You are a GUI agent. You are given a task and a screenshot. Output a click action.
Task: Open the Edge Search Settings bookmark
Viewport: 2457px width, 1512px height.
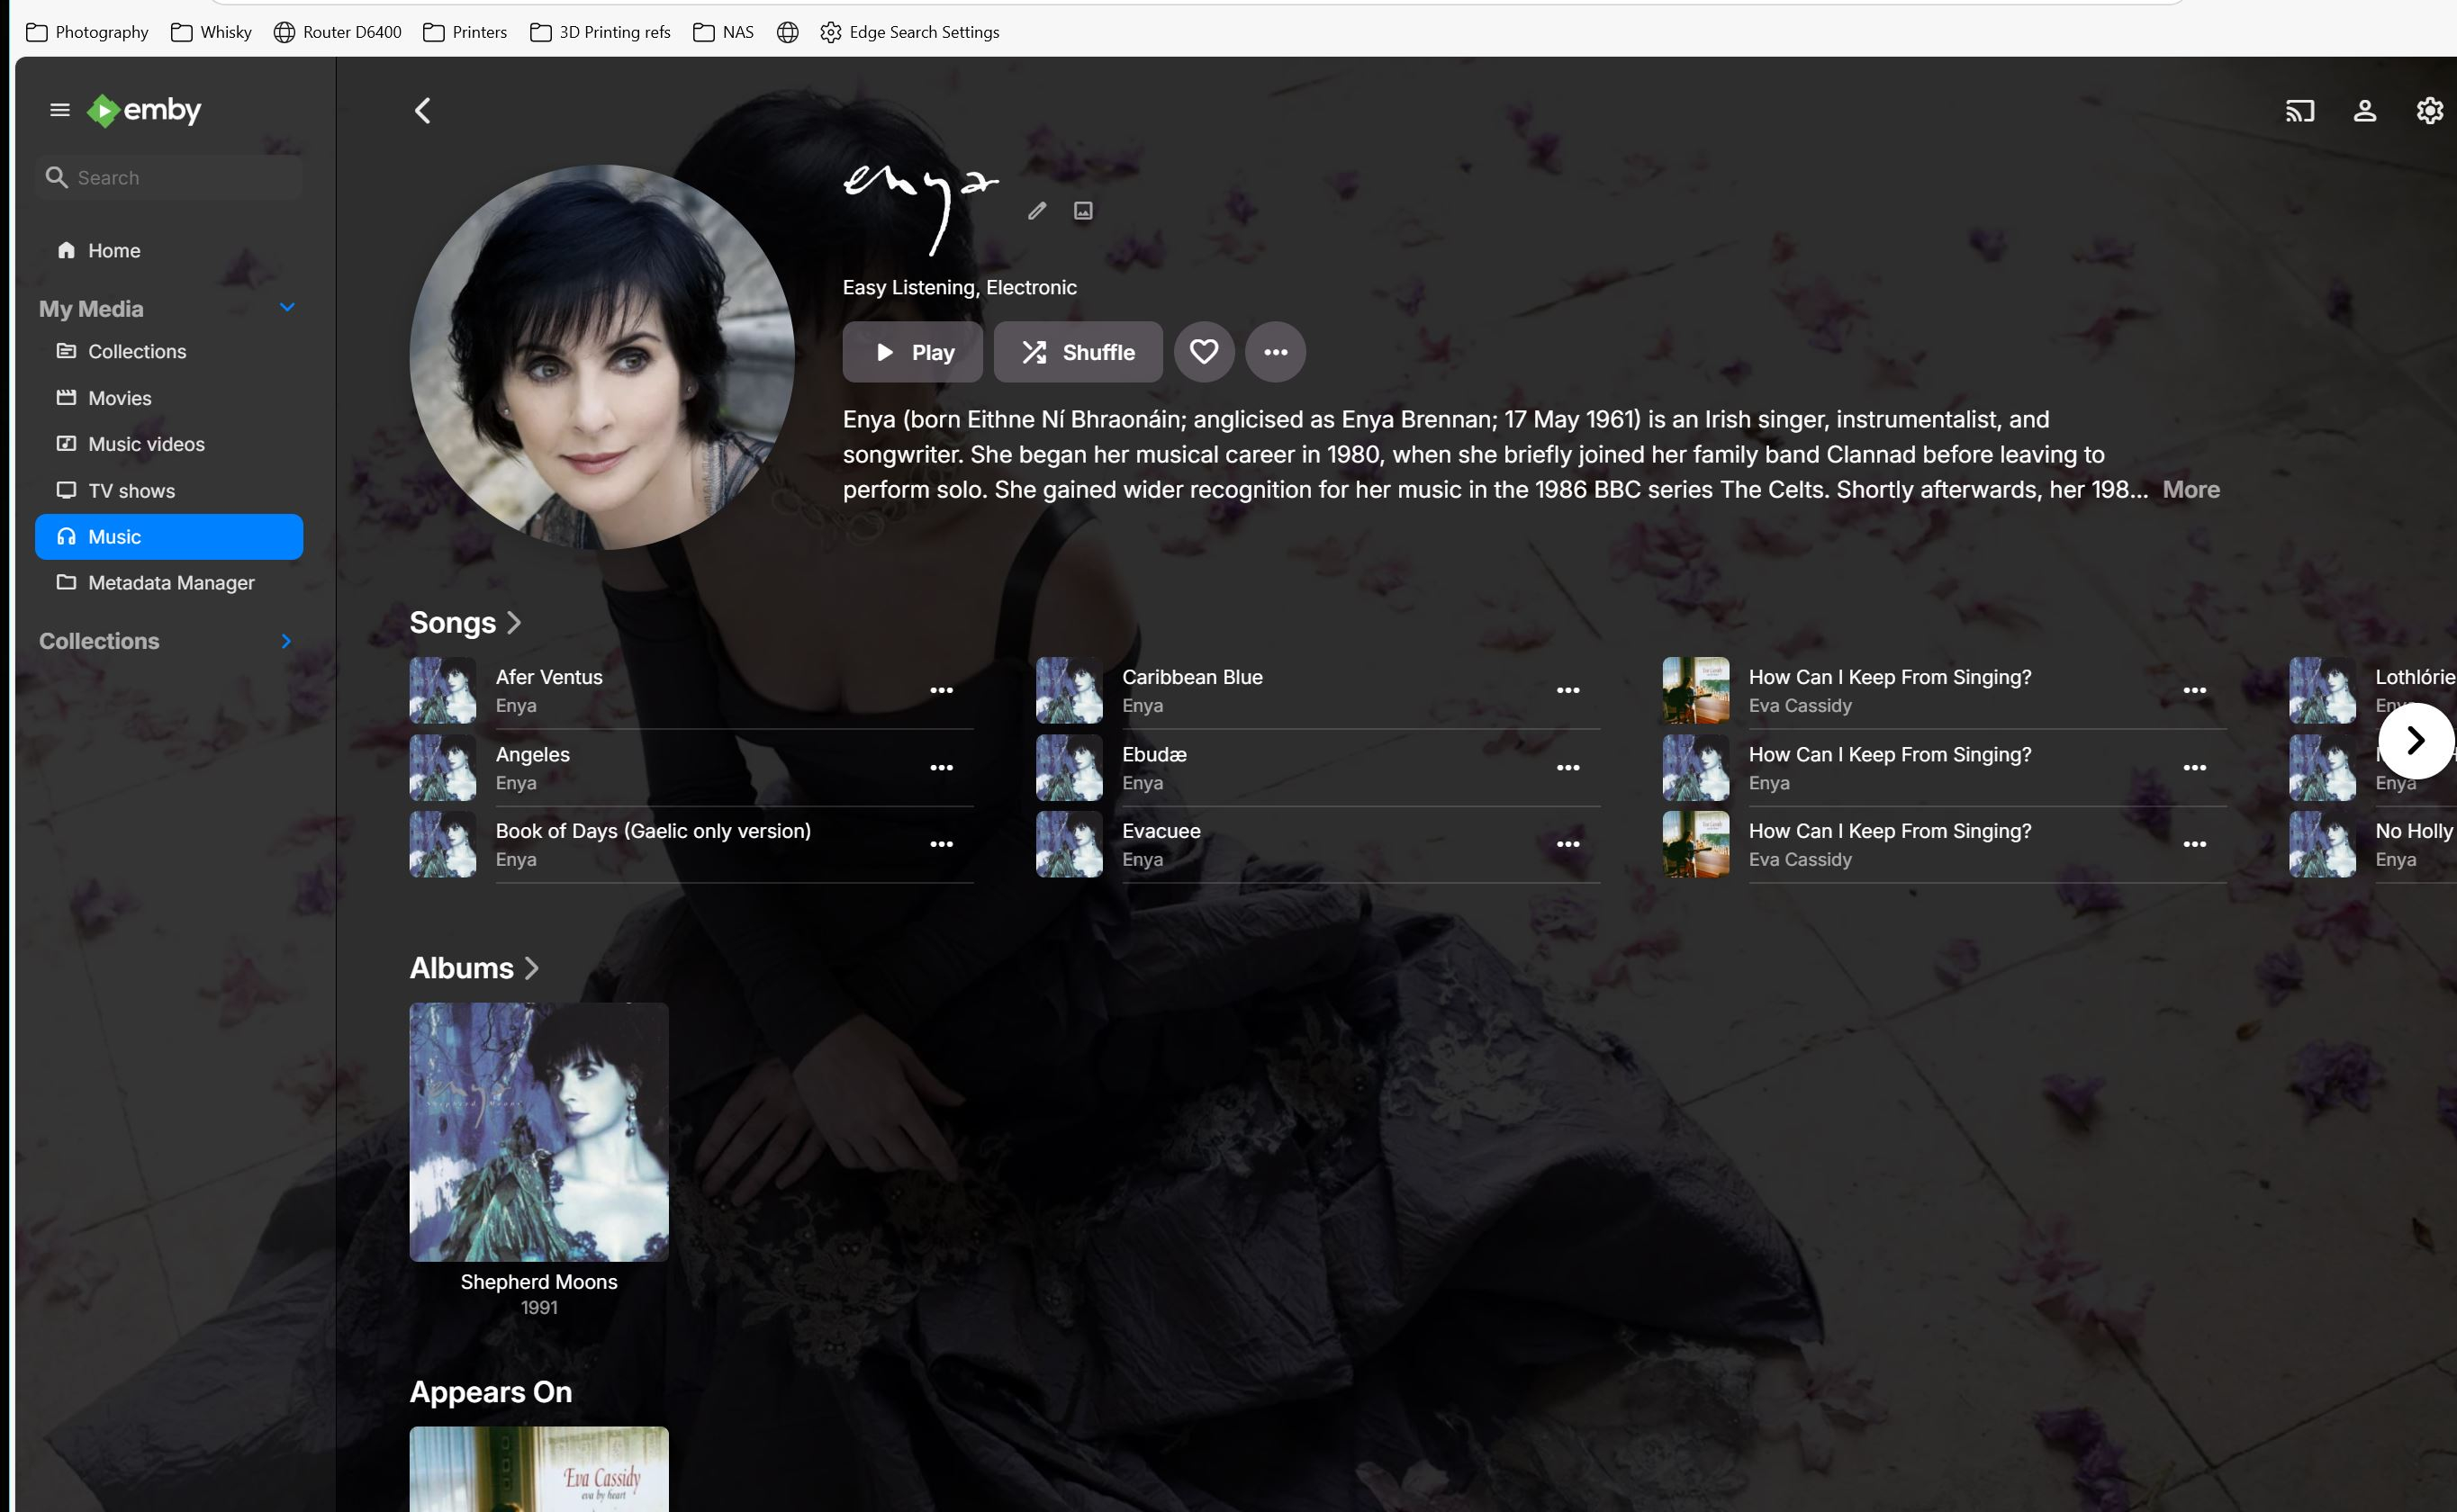coord(909,32)
